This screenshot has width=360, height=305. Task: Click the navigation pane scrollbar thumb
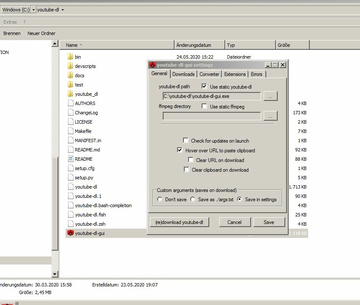tap(55, 203)
